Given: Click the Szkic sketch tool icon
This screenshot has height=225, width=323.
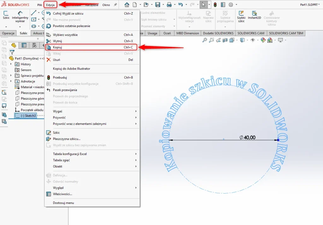Looking at the screenshot, I should point(6,15).
